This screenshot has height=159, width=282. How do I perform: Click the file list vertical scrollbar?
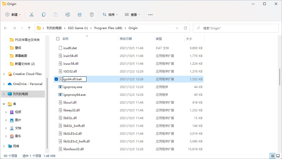tap(280, 77)
